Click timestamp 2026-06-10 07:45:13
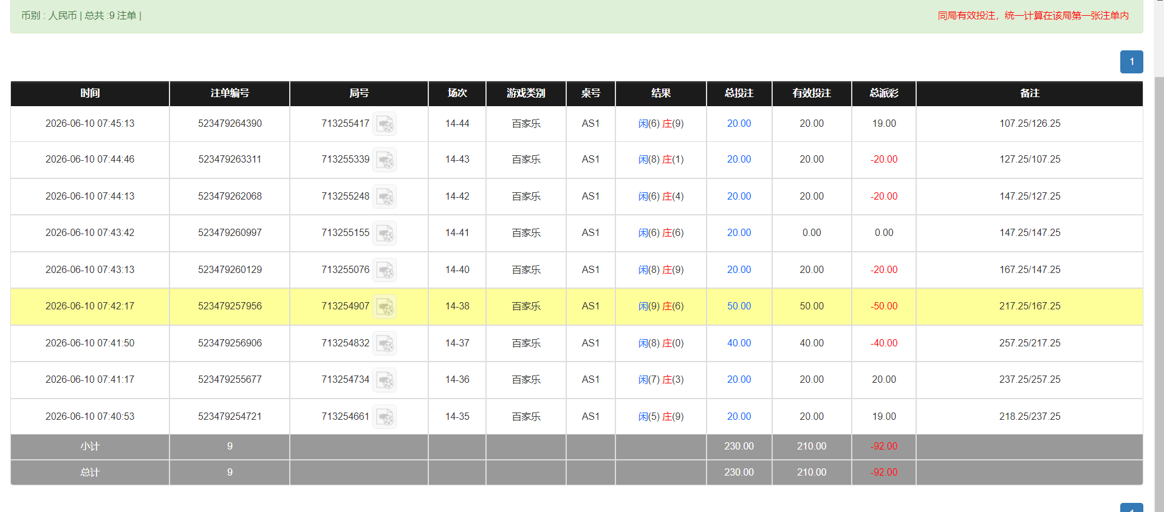The height and width of the screenshot is (512, 1164). tap(90, 123)
